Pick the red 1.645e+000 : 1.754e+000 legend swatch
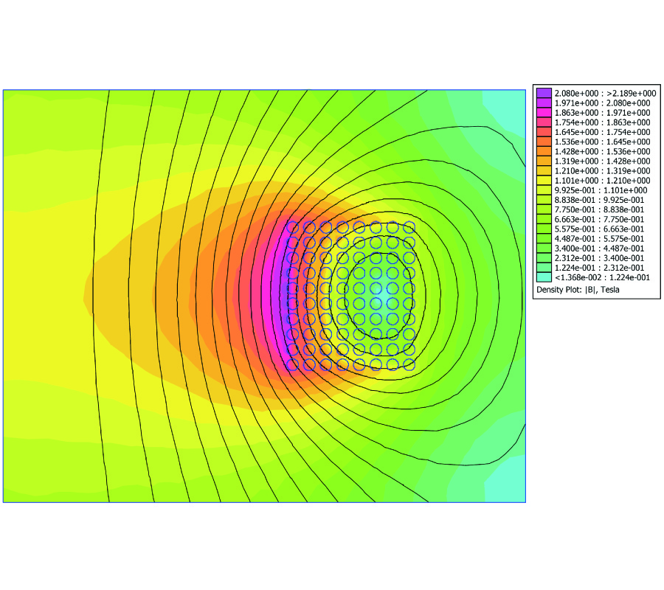This screenshot has height=590, width=664. point(544,132)
